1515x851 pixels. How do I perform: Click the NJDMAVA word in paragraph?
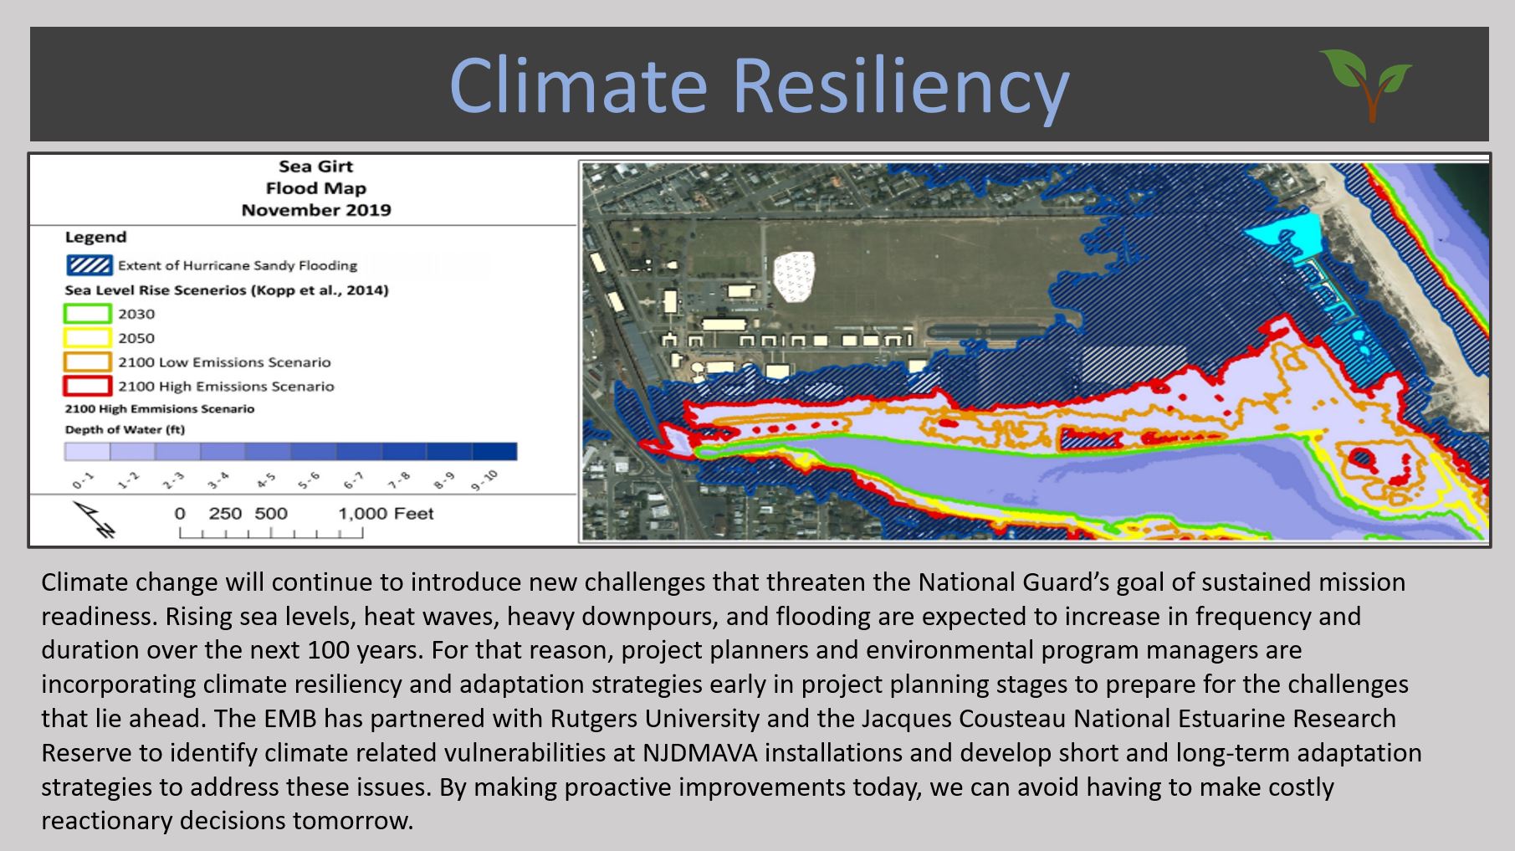pos(700,752)
